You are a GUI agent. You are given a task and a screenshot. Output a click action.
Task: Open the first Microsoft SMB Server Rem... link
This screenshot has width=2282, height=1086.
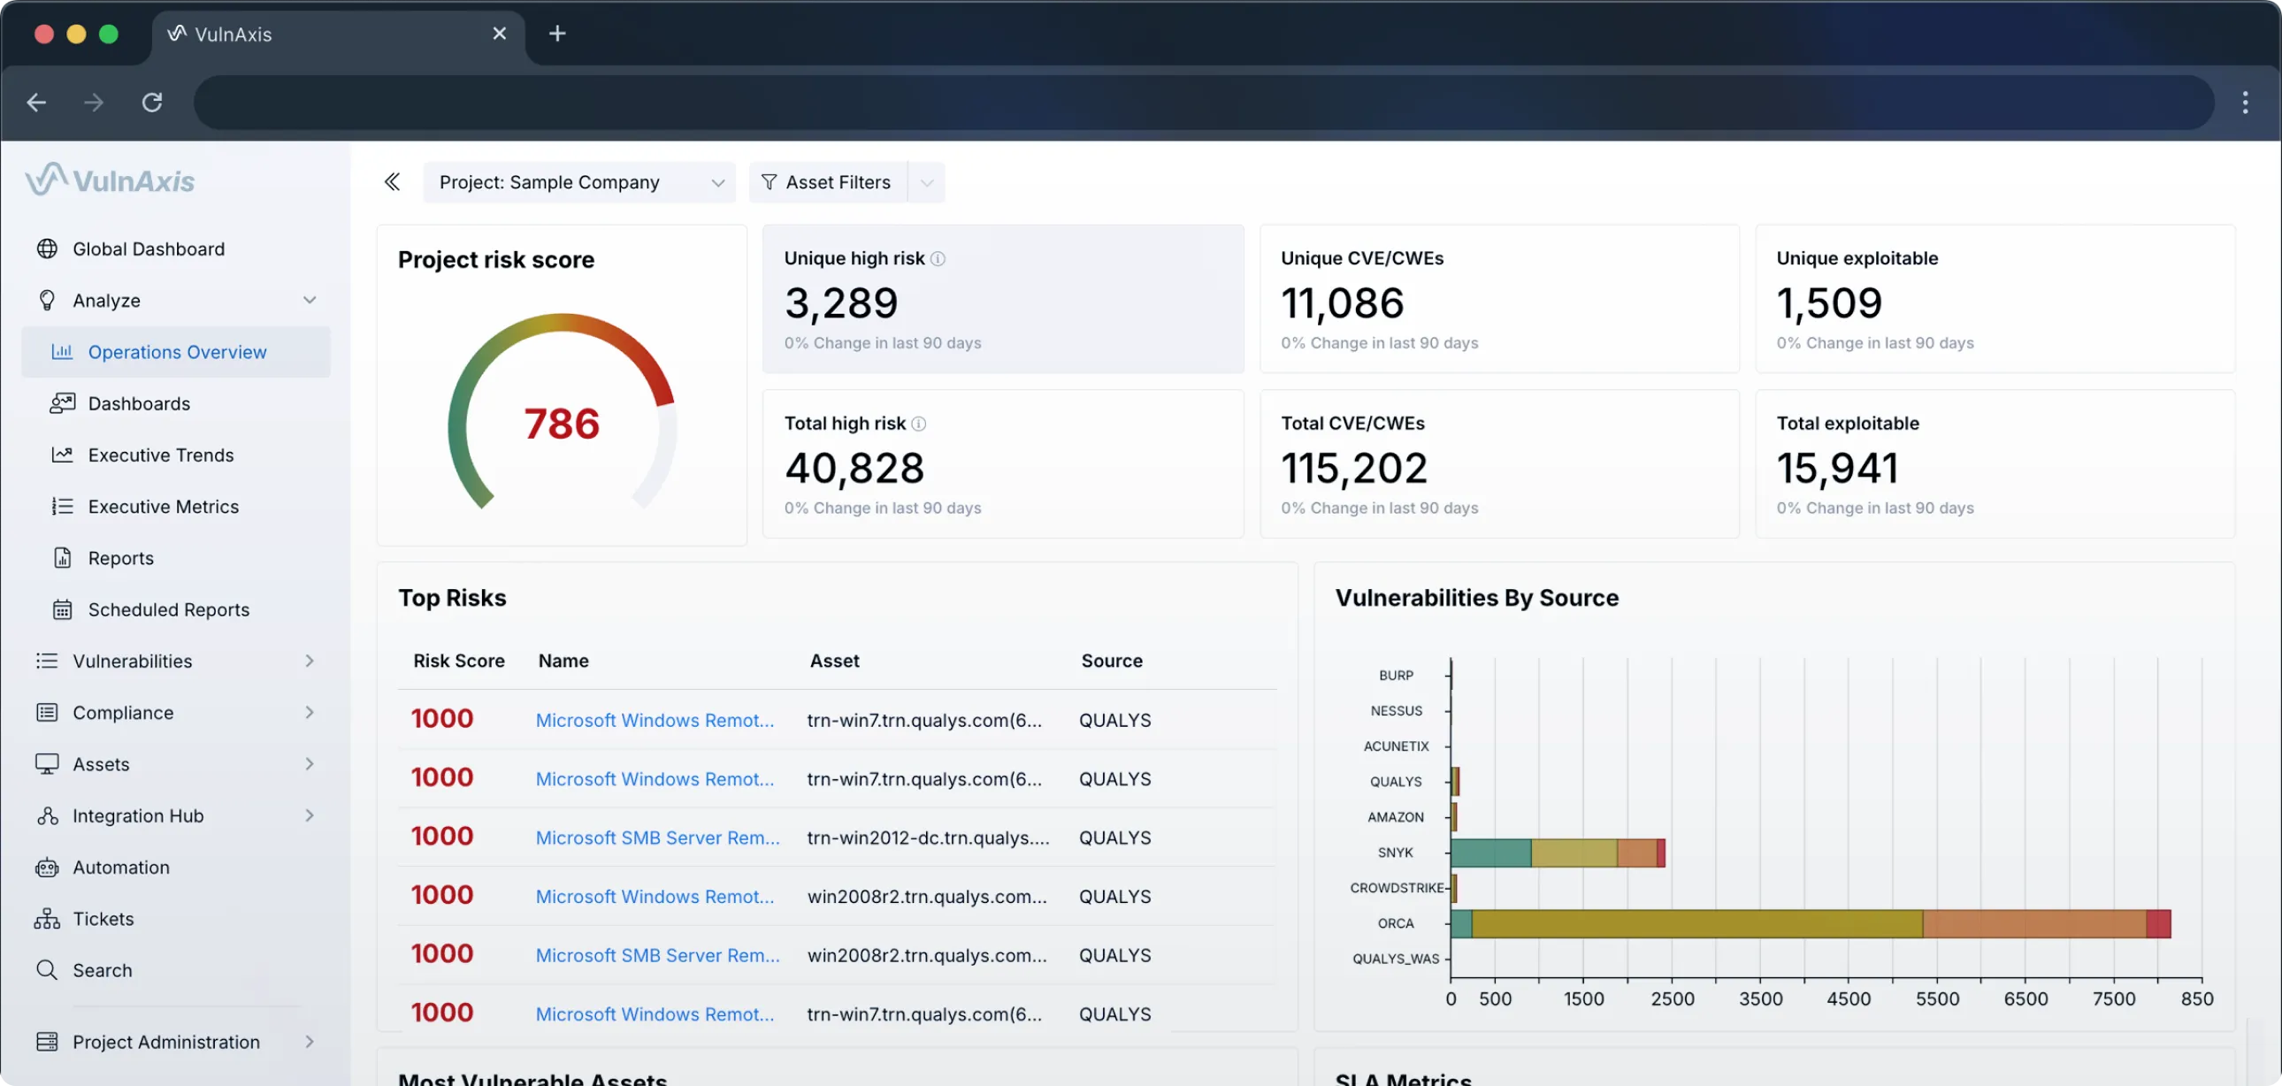coord(657,838)
